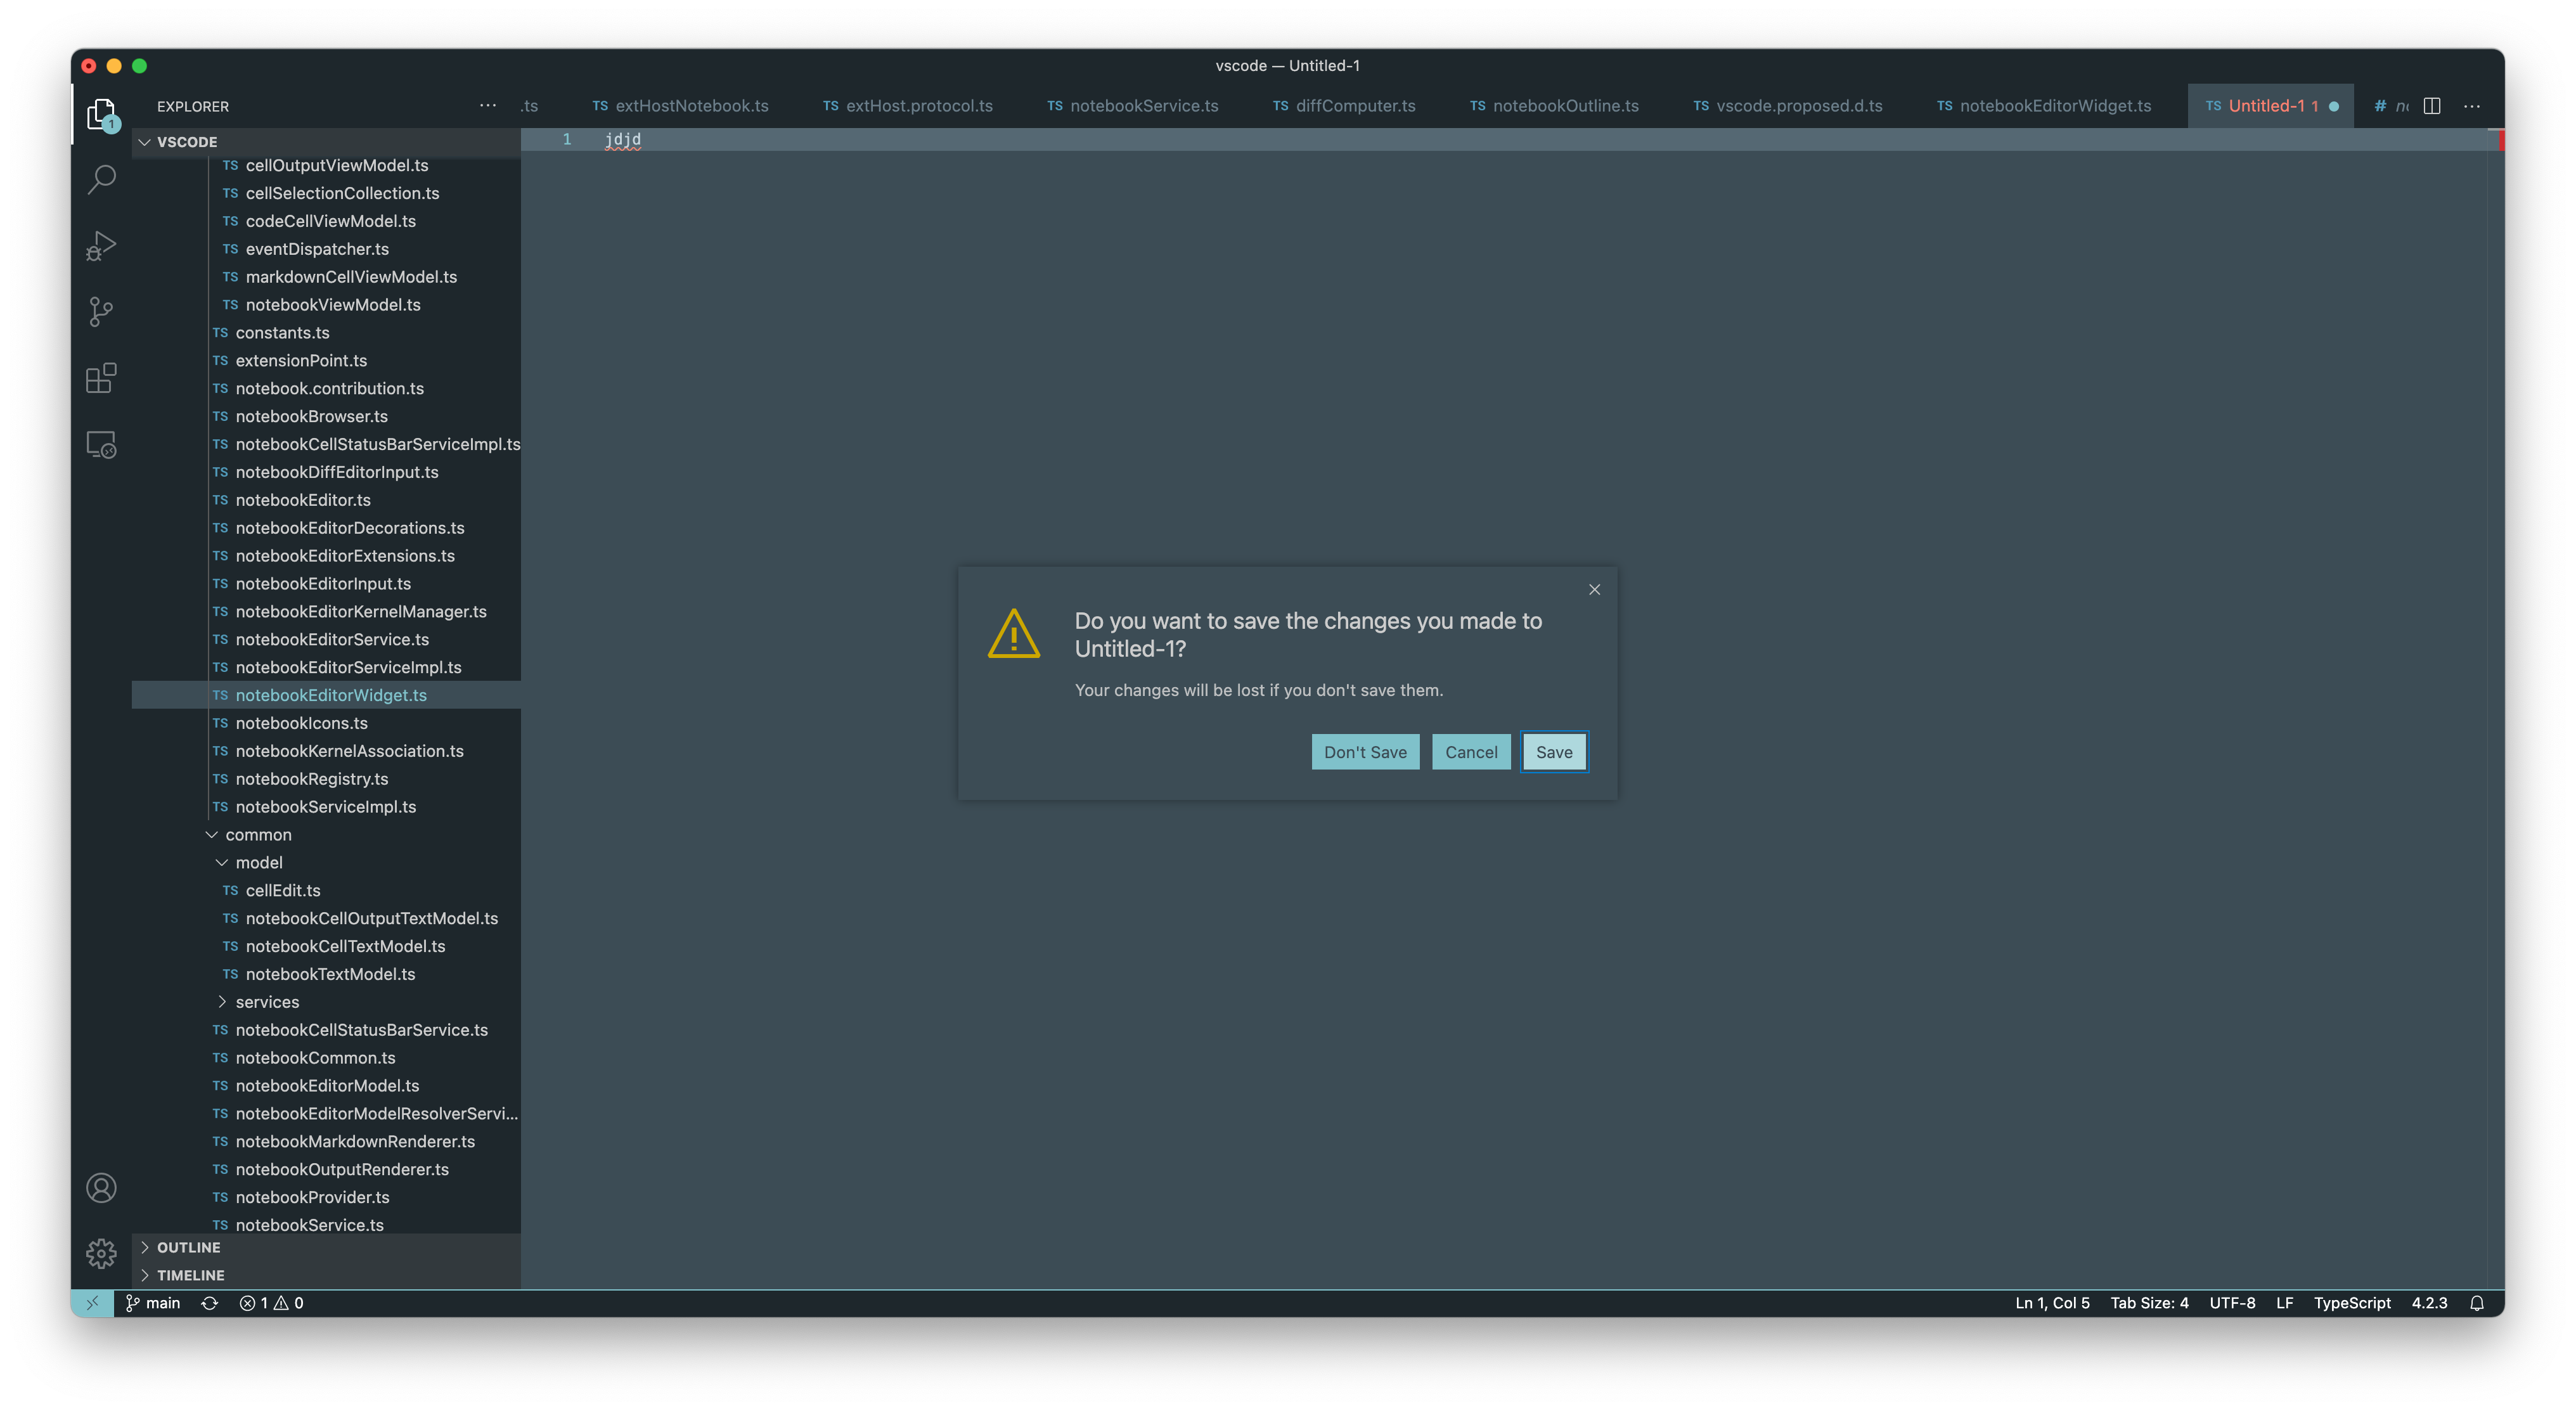Click the Don't Save button
The width and height of the screenshot is (2576, 1411).
1365,751
